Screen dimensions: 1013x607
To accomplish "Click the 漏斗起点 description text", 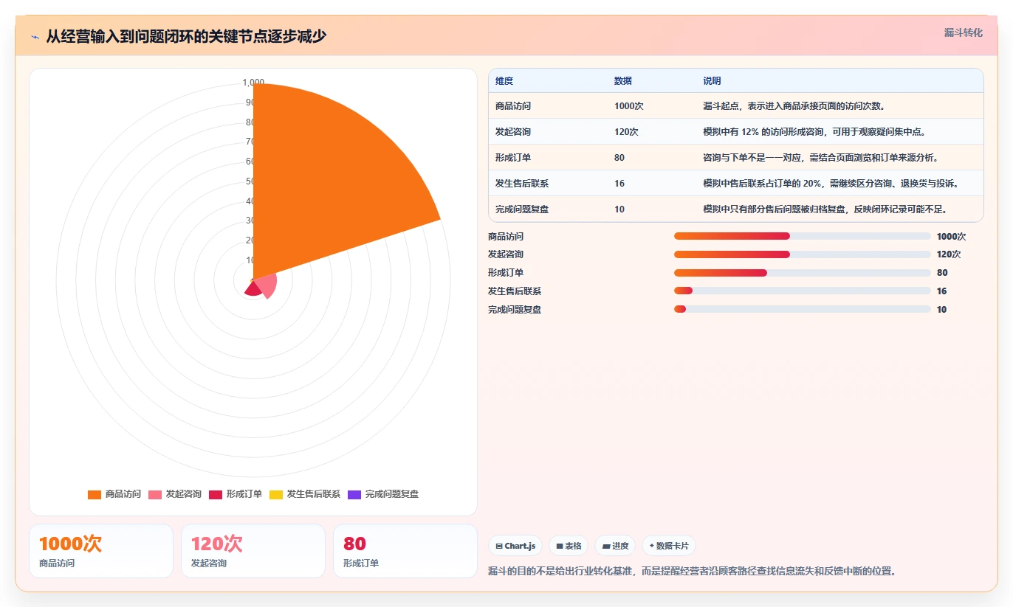I will point(794,106).
